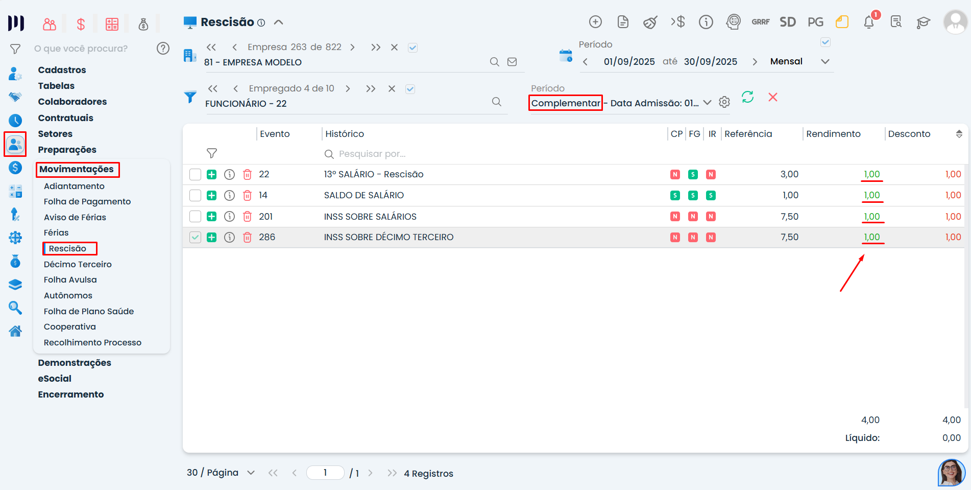The height and width of the screenshot is (490, 971).
Task: Open the SD toolbar icon
Action: click(x=787, y=22)
